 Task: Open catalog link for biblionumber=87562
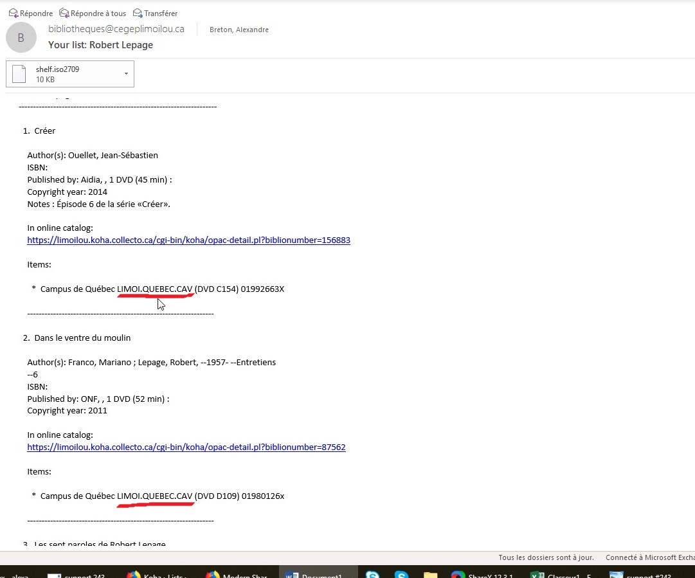point(186,447)
